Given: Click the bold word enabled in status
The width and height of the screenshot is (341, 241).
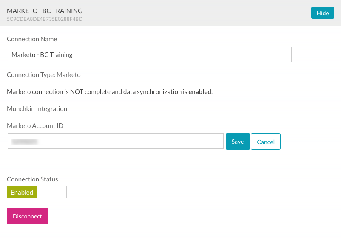Looking at the screenshot, I should (x=199, y=92).
